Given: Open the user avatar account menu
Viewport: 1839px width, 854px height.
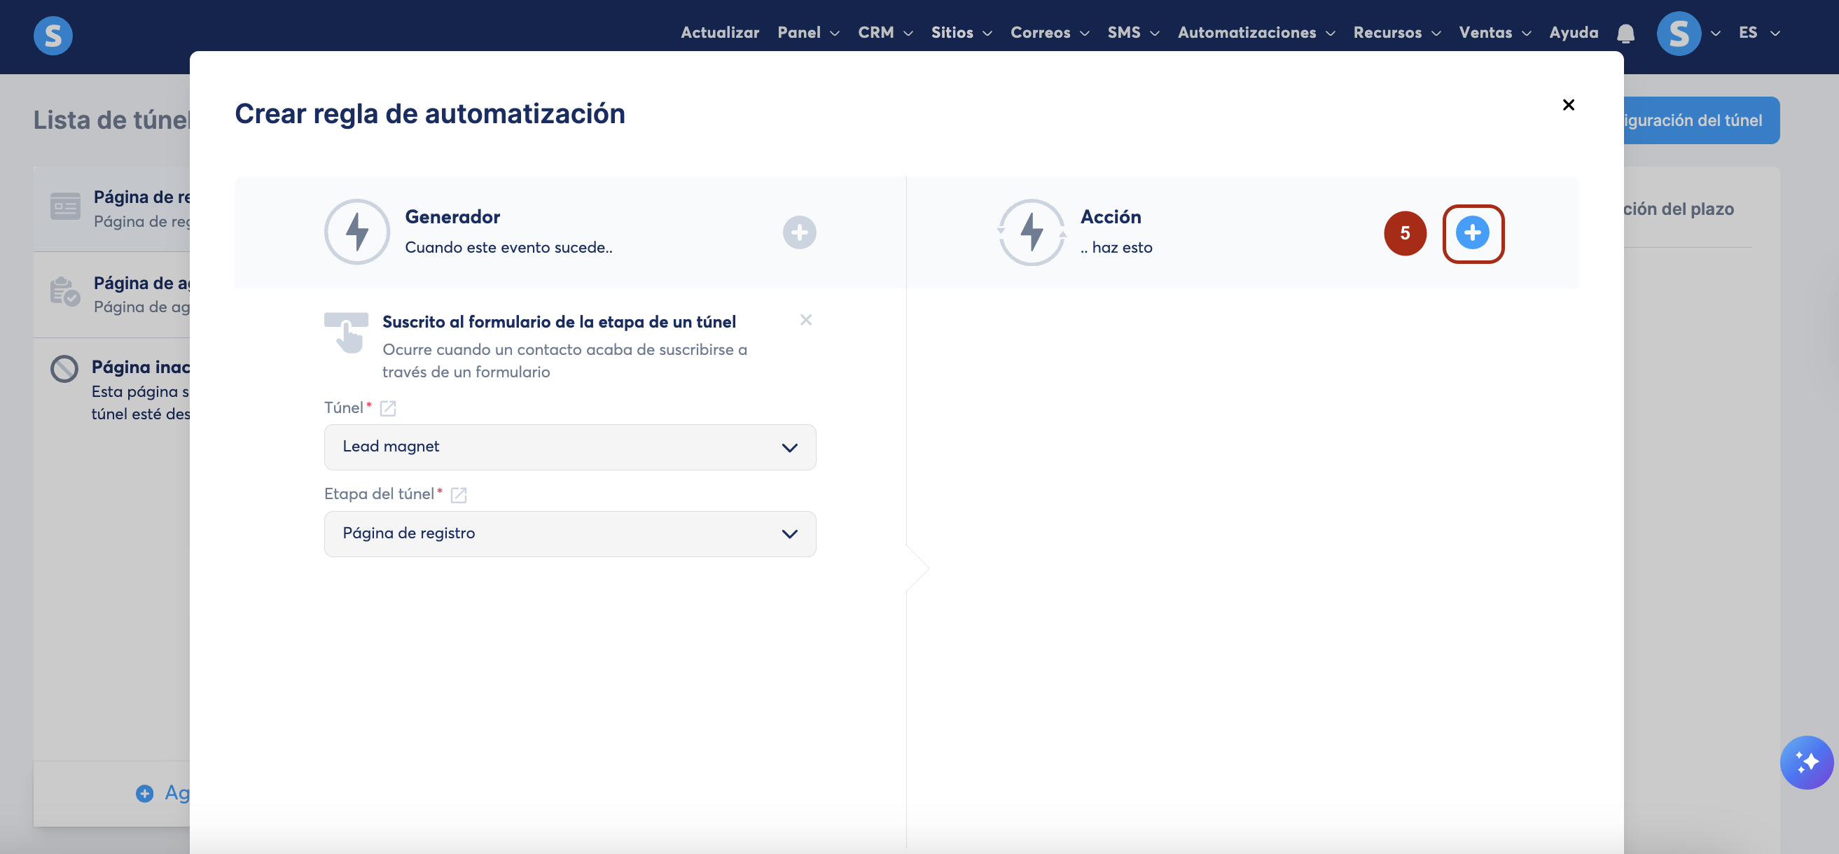Looking at the screenshot, I should [1679, 33].
